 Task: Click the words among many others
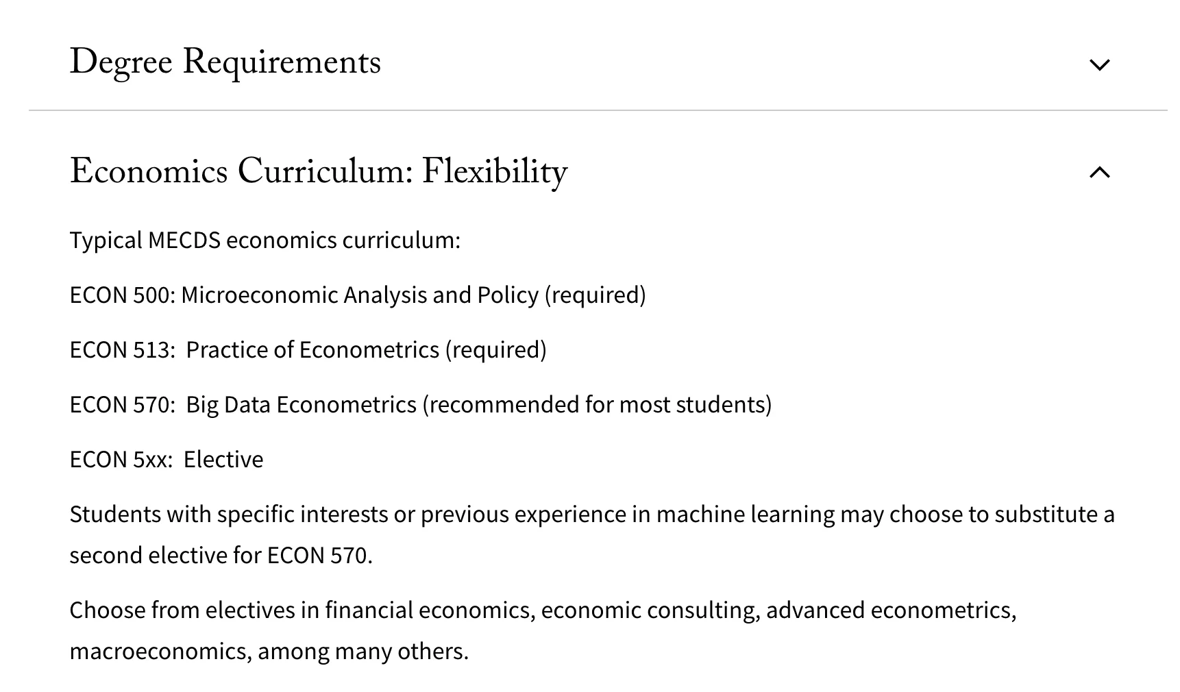pyautogui.click(x=363, y=652)
